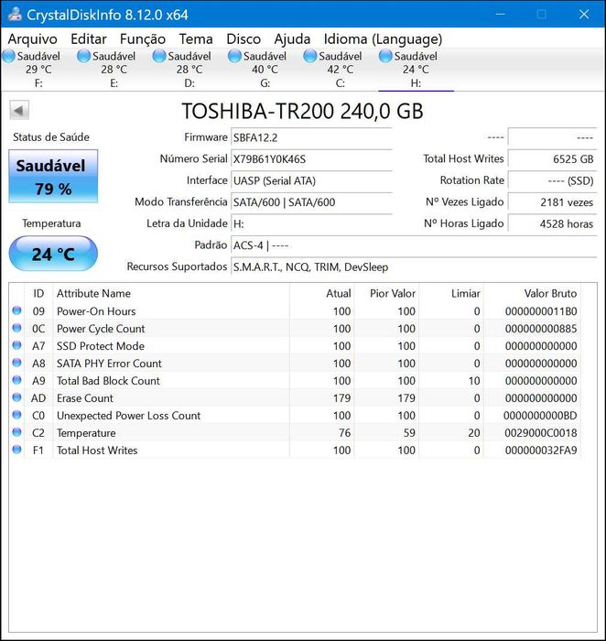Image resolution: width=606 pixels, height=641 pixels.
Task: Click the supported features field S.M.A.R.T., NCQ
Action: point(414,267)
